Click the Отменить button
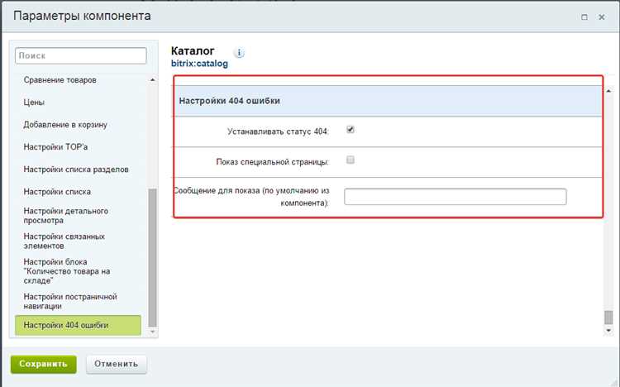Screen dimensions: 620x387 pos(117,364)
